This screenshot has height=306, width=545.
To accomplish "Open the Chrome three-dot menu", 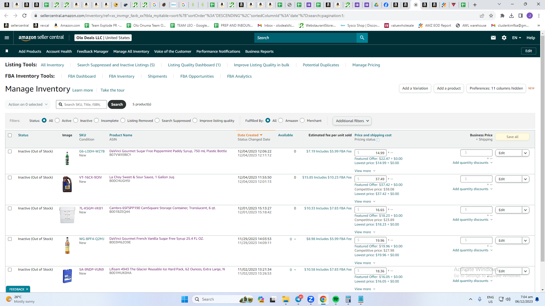I will point(539,16).
